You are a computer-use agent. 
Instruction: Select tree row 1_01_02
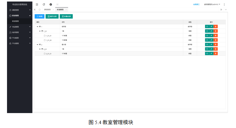point(130,40)
